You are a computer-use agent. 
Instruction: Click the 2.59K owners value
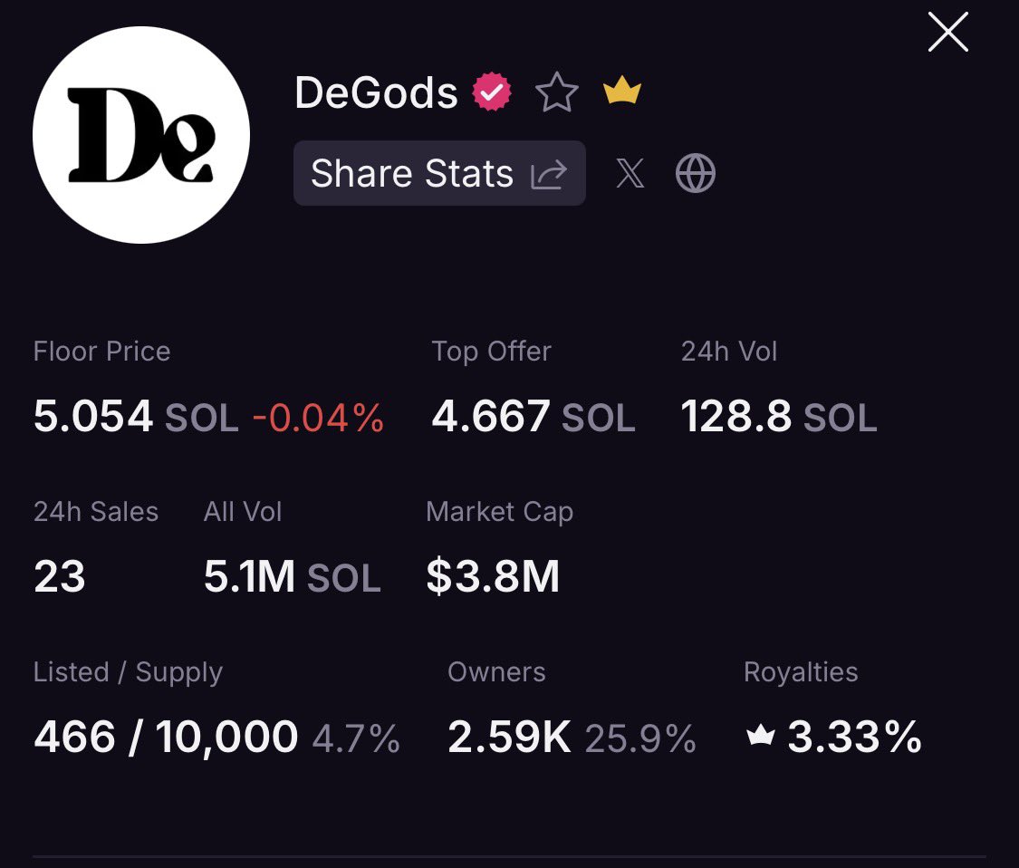point(509,738)
